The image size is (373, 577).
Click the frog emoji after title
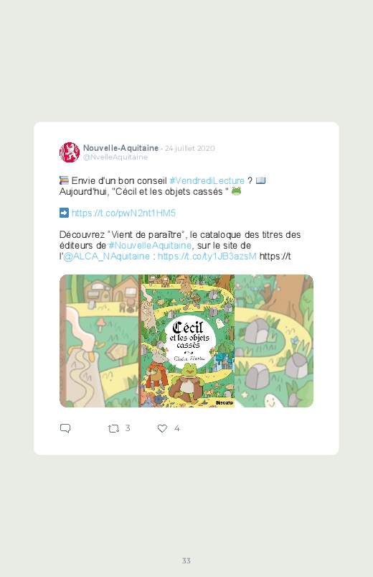[x=236, y=191]
